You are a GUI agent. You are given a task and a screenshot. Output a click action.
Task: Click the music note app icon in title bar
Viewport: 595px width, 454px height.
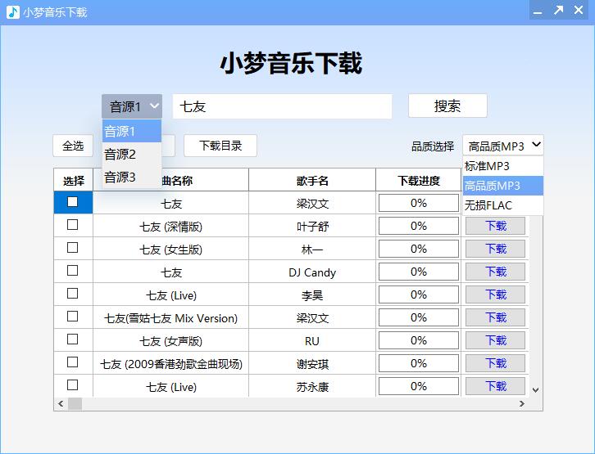[x=13, y=11]
